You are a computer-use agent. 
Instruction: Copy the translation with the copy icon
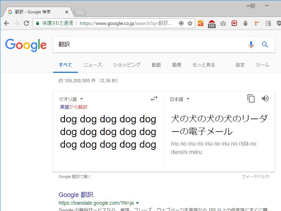tap(251, 98)
